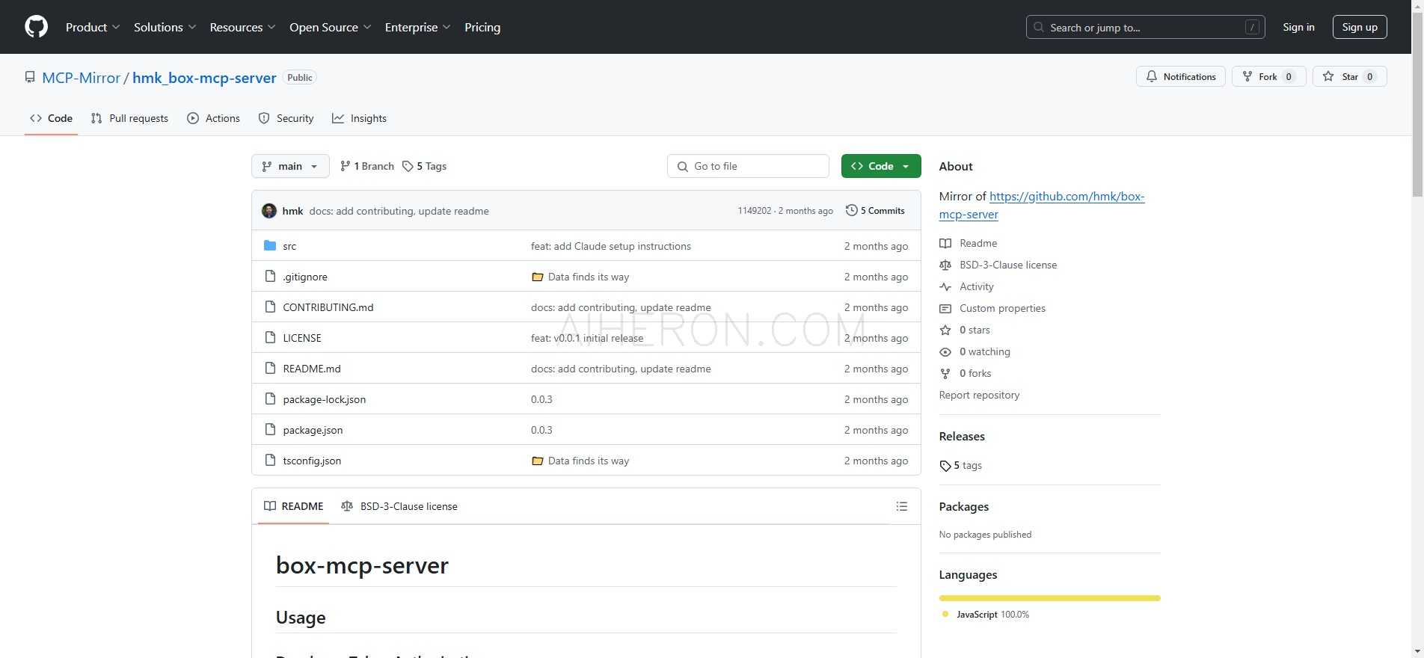Click the Custom properties note icon
This screenshot has height=658, width=1424.
[945, 308]
